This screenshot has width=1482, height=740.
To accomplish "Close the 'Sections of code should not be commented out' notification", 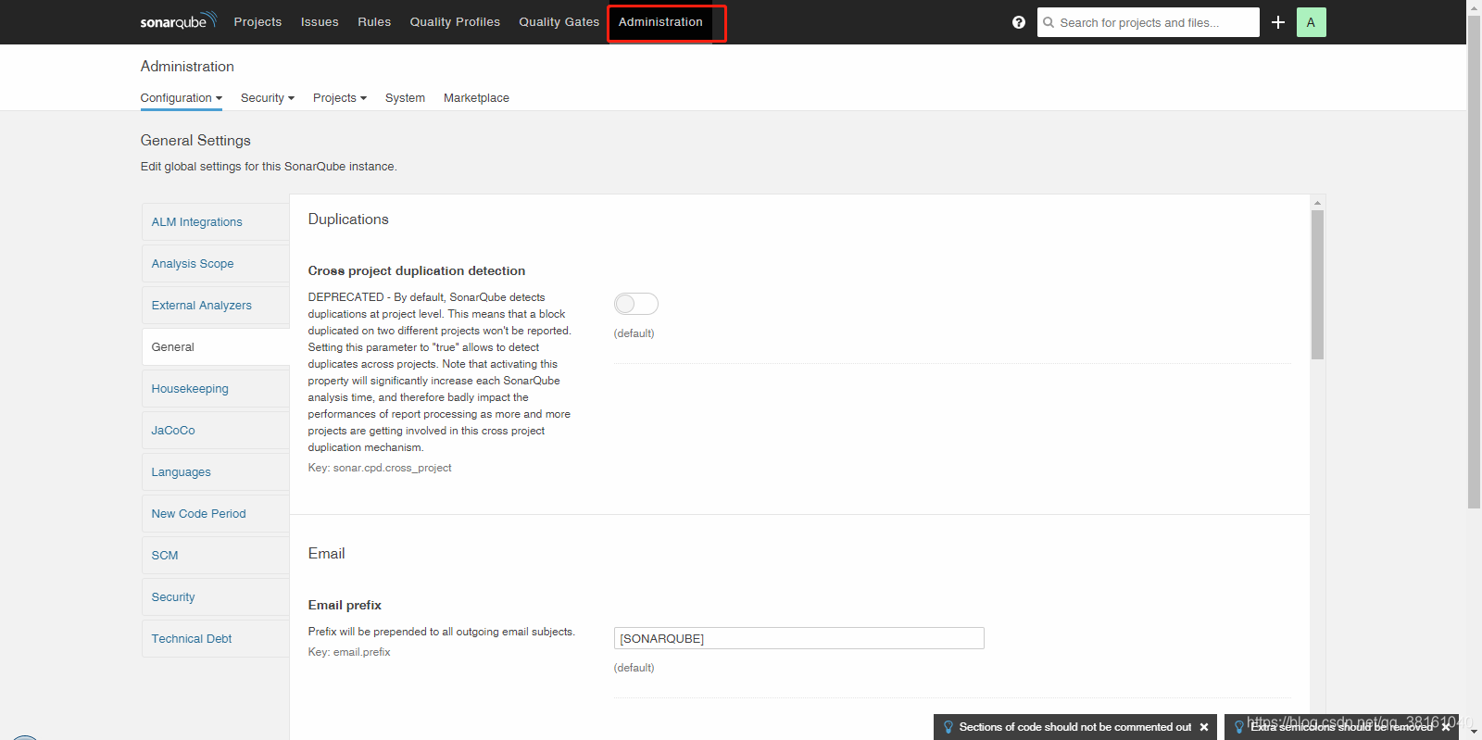I will tap(1204, 727).
